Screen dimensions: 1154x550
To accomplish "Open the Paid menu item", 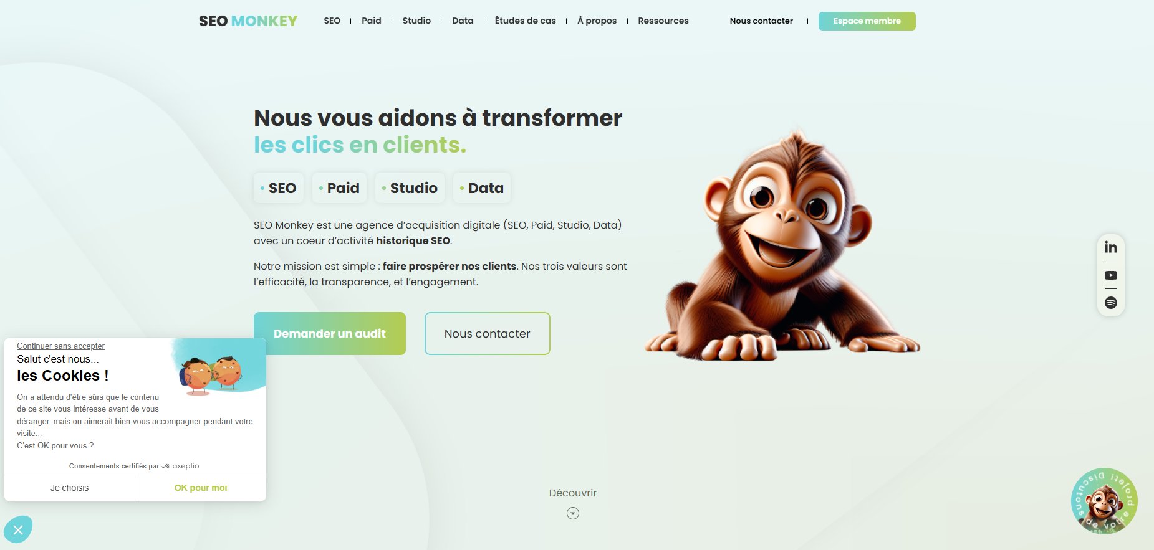I will pos(372,21).
